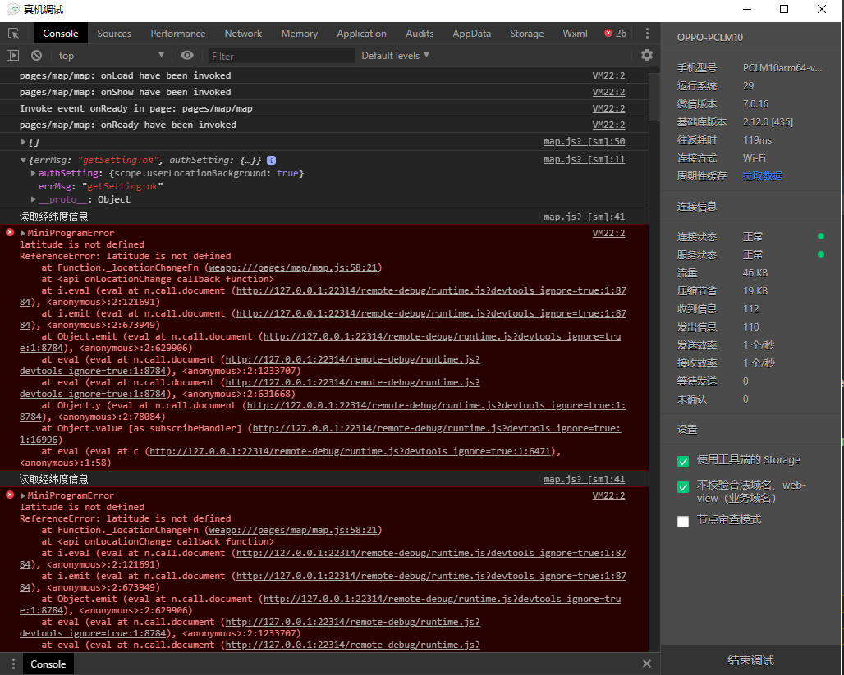Image resolution: width=844 pixels, height=675 pixels.
Task: Select the top Console tab
Action: (x=60, y=34)
